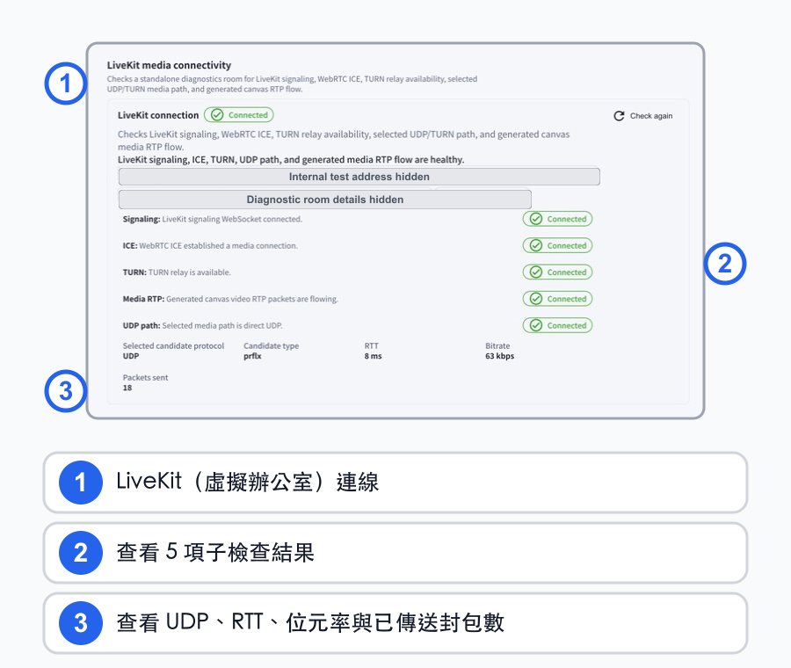Click the Connected badge on TURN row
The height and width of the screenshot is (668, 791).
point(557,272)
